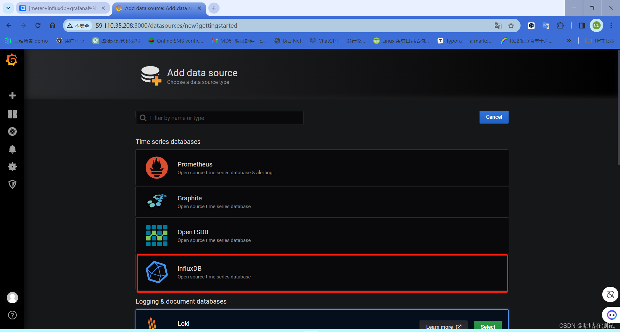Close the Add data source tab
Screen dimensions: 620x332
pos(199,8)
